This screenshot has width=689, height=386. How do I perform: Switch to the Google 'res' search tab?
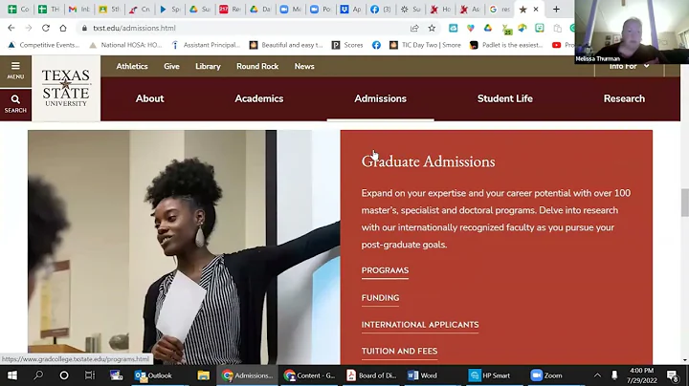pyautogui.click(x=500, y=9)
